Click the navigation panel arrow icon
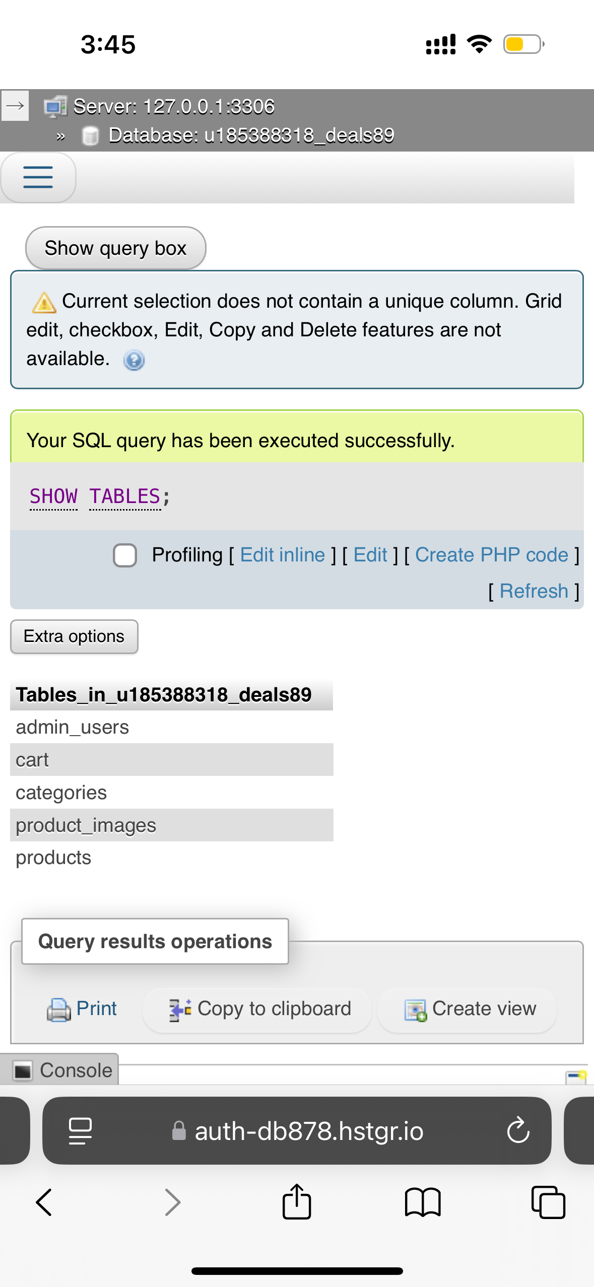This screenshot has height=1287, width=594. pyautogui.click(x=15, y=106)
